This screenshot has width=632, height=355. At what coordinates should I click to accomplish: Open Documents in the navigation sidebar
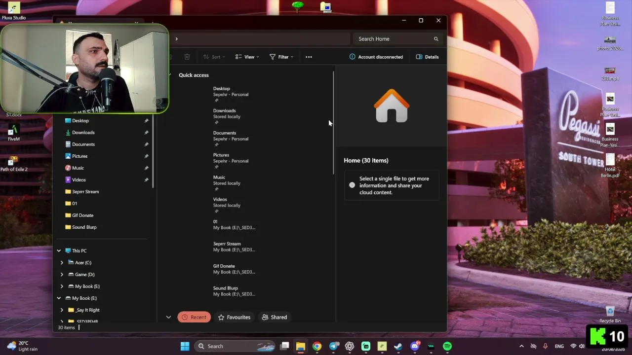83,144
